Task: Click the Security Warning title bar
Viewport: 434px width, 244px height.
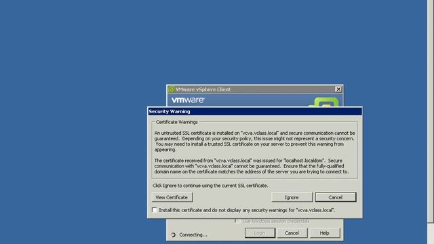Action: (x=255, y=111)
